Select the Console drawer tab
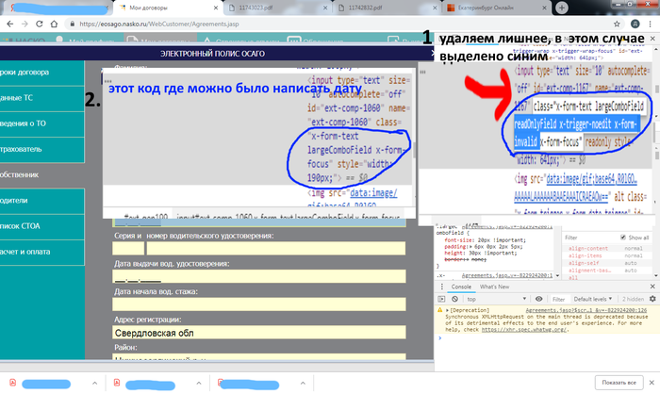The image size is (660, 394). tap(461, 286)
